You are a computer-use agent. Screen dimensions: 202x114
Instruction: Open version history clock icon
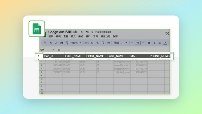(x=167, y=34)
